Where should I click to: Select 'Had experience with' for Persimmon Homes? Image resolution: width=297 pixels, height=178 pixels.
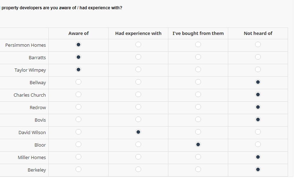point(138,45)
